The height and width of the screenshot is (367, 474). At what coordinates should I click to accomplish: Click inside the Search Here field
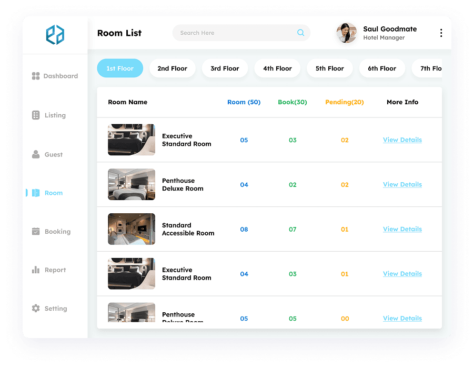[x=226, y=33]
